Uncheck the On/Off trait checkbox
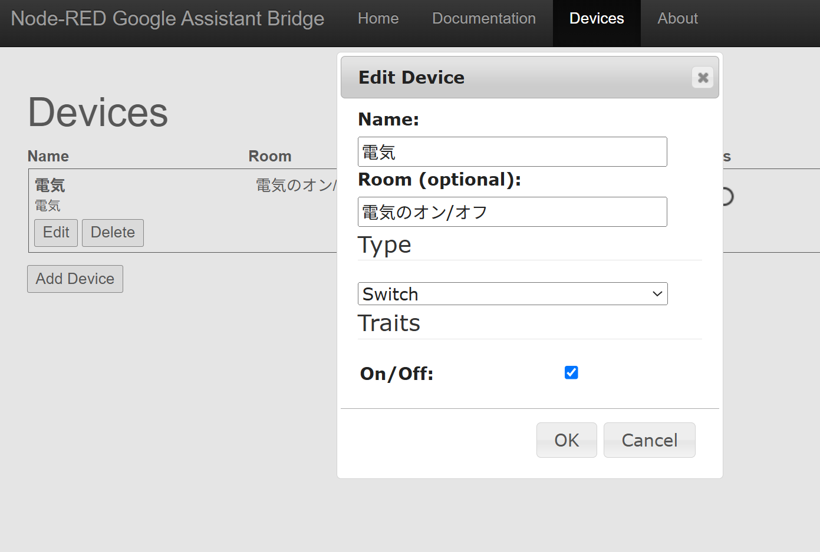 point(571,372)
